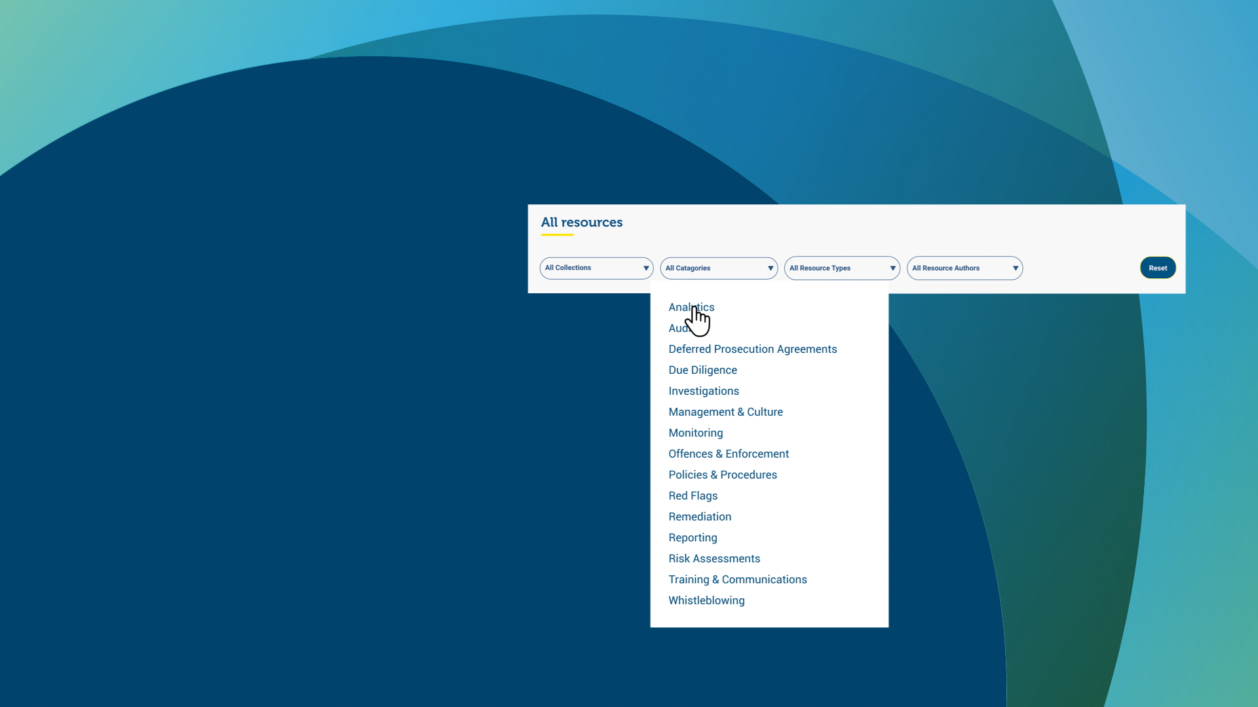Select Risk Assessments option
This screenshot has height=707, width=1258.
click(714, 558)
